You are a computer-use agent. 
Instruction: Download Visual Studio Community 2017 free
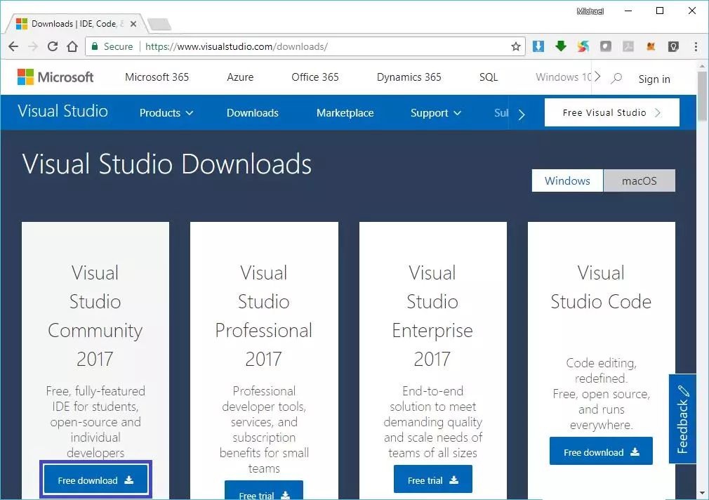96,480
